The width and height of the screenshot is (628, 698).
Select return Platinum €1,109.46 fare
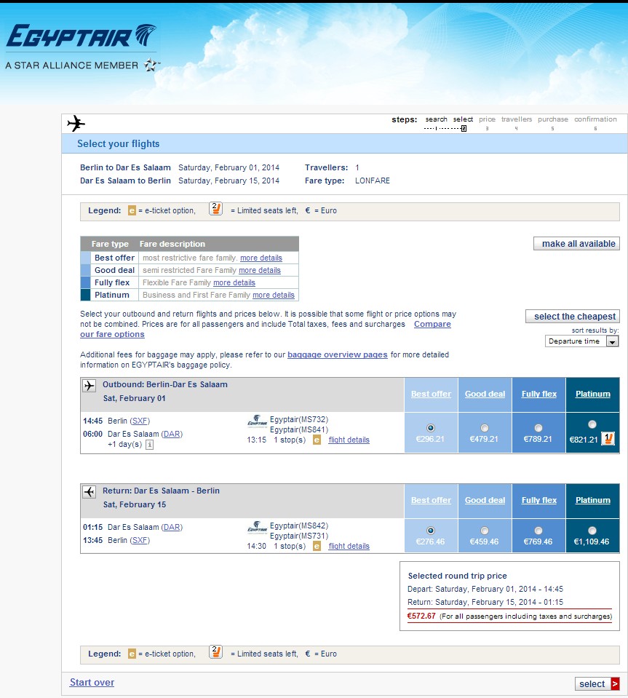(592, 531)
